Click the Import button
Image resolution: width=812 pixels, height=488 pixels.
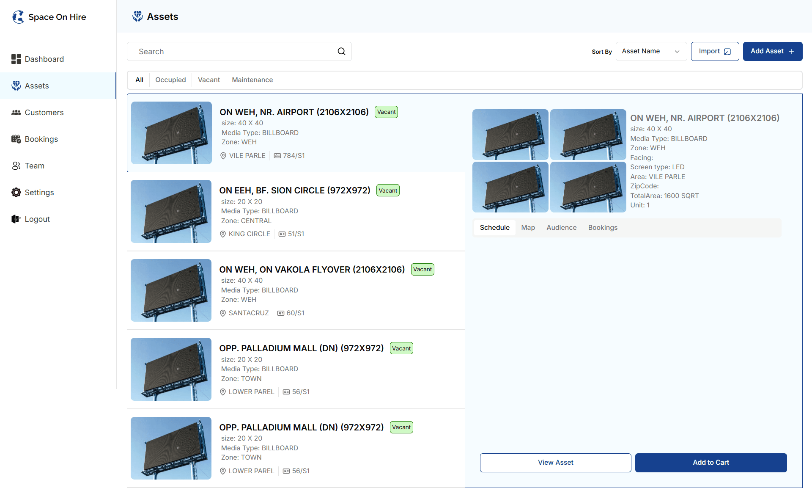point(715,51)
